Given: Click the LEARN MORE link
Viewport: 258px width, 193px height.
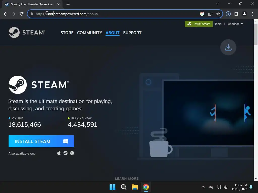Looking at the screenshot, I should pos(127,179).
